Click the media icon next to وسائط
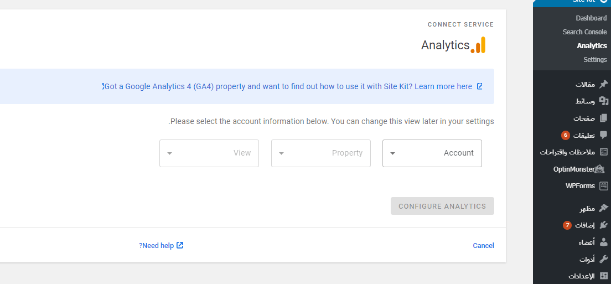Viewport: 611px width, 284px height. pyautogui.click(x=603, y=101)
